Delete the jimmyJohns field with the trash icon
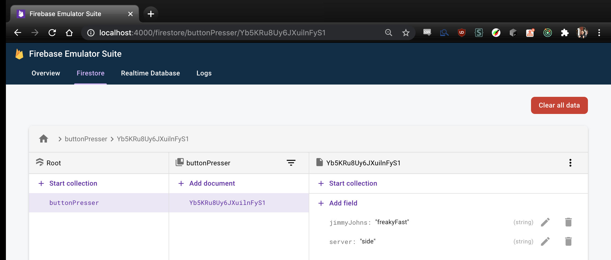Screen dimensions: 611x260 tap(569, 222)
